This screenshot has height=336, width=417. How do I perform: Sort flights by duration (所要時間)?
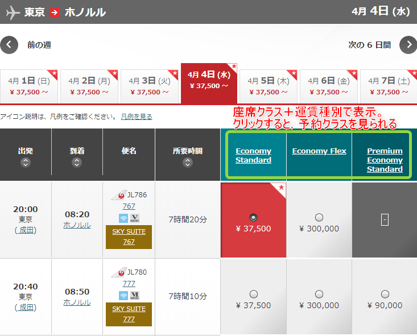pos(187,163)
